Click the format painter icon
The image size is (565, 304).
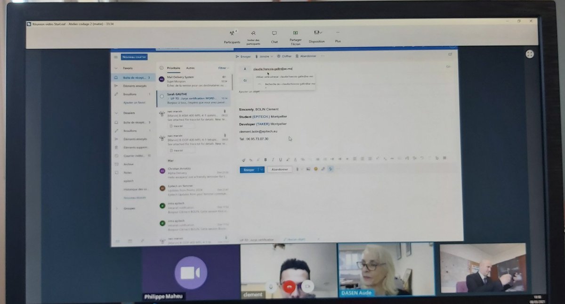[x=243, y=159]
